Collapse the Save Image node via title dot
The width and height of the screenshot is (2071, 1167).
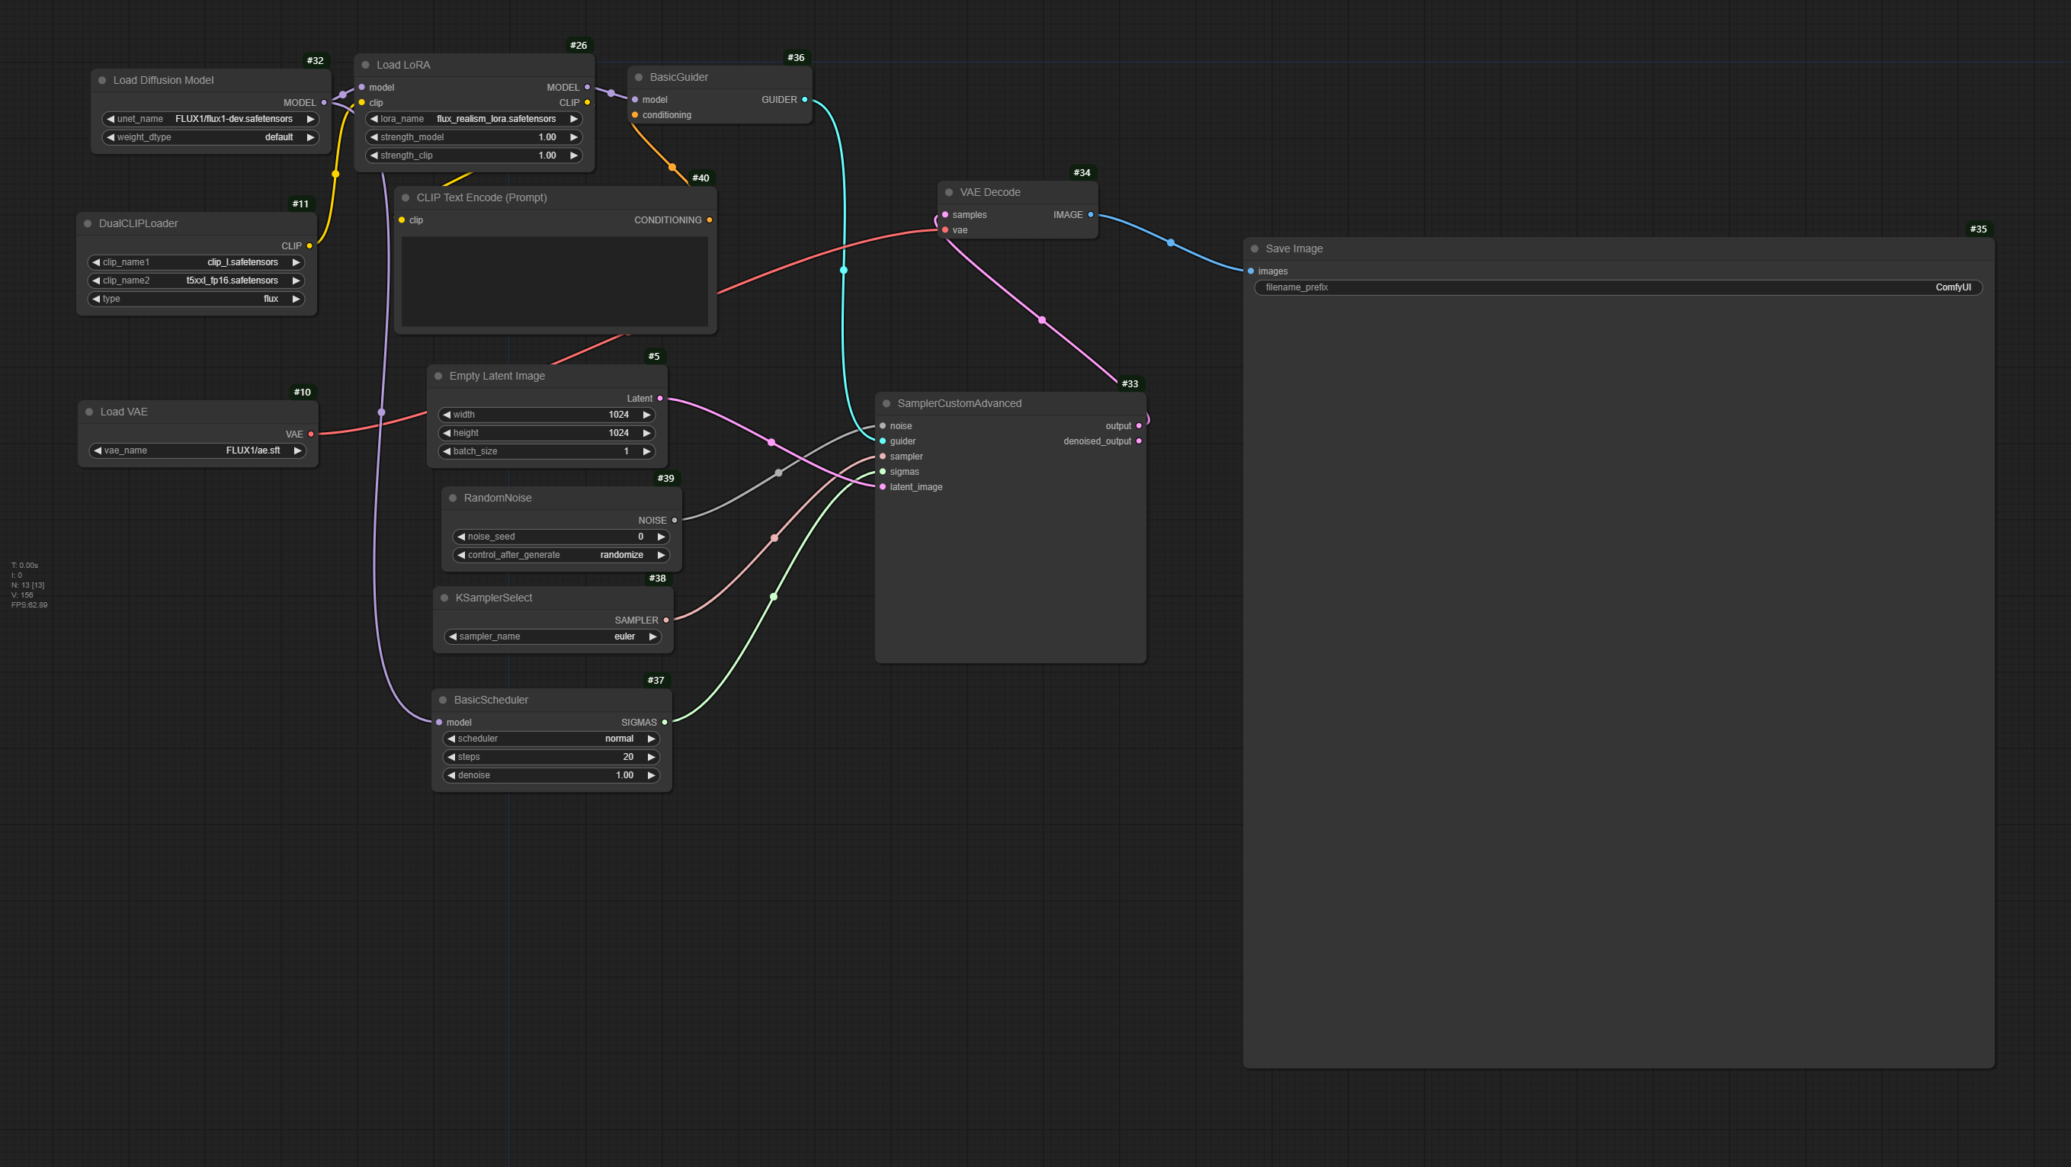coord(1254,249)
